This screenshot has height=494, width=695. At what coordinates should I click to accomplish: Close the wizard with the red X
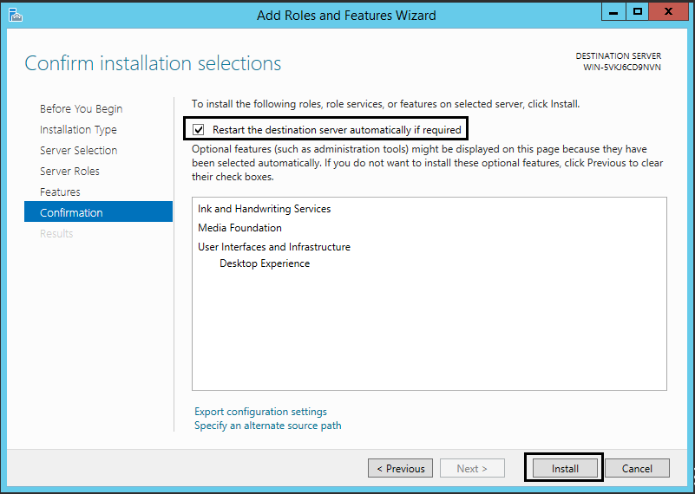click(670, 12)
